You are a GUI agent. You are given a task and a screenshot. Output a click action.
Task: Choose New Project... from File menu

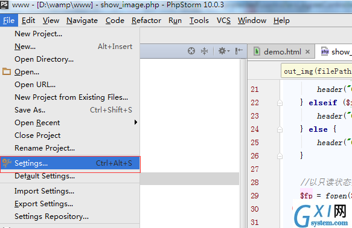(70, 34)
